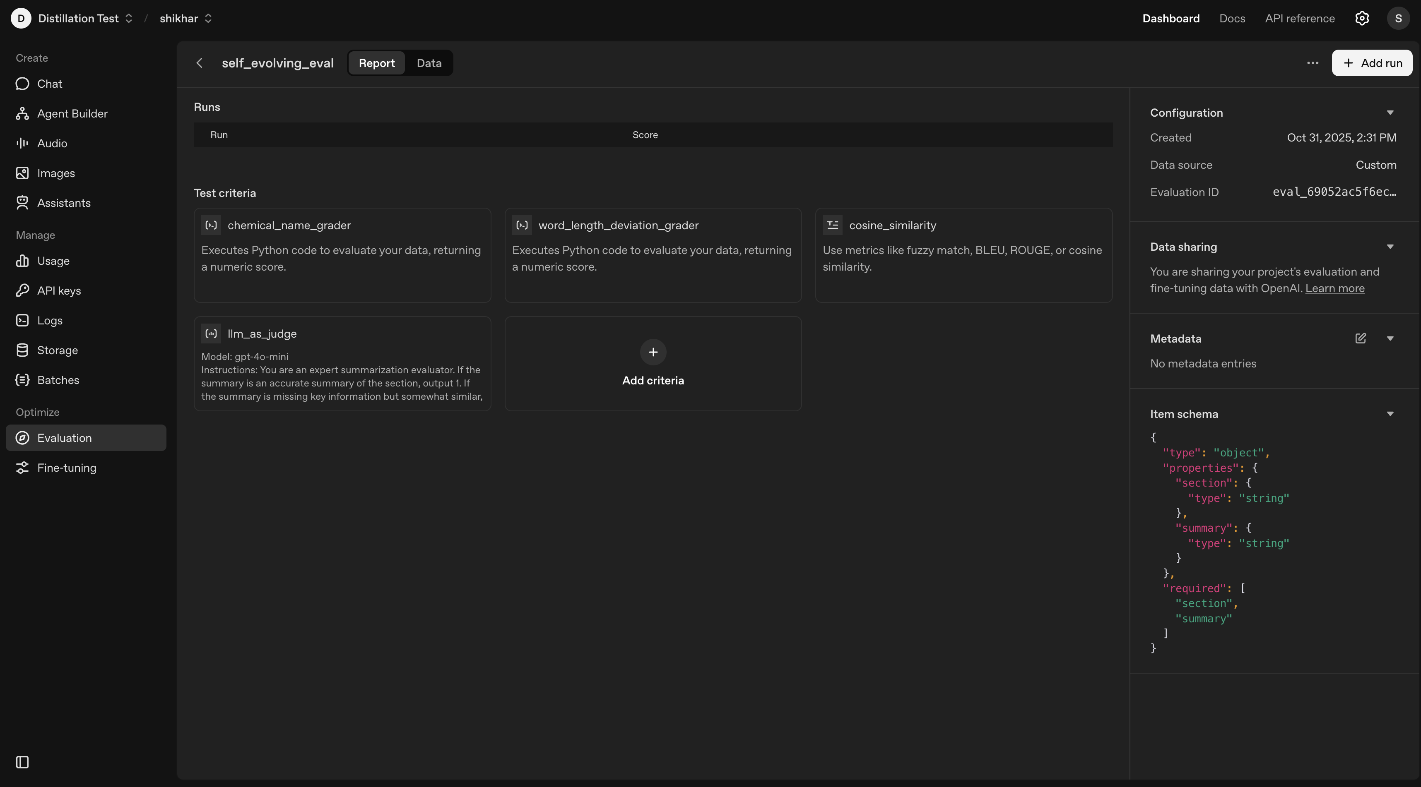Switch to the Data tab

click(x=429, y=63)
